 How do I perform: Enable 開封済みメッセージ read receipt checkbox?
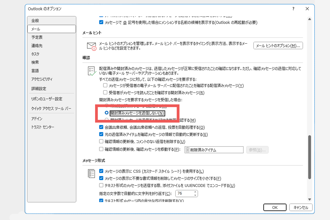[x=105, y=93]
